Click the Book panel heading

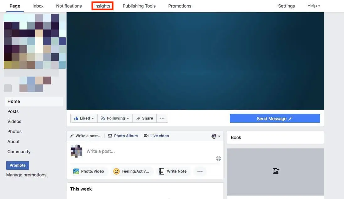coord(236,137)
